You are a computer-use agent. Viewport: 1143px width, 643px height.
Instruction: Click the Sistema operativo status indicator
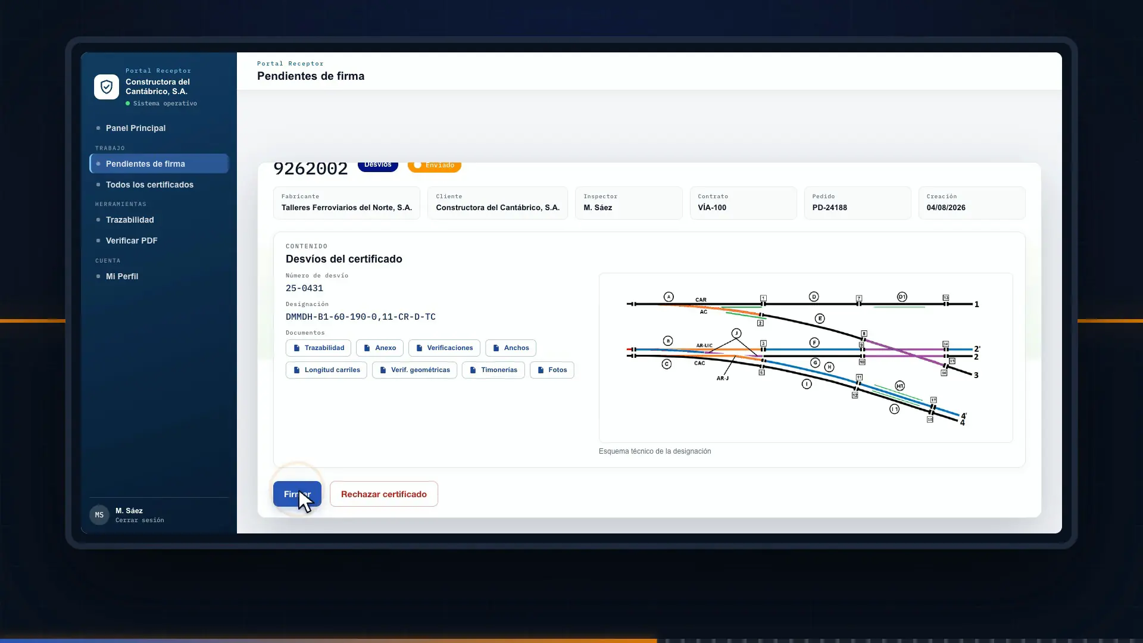[x=161, y=104]
